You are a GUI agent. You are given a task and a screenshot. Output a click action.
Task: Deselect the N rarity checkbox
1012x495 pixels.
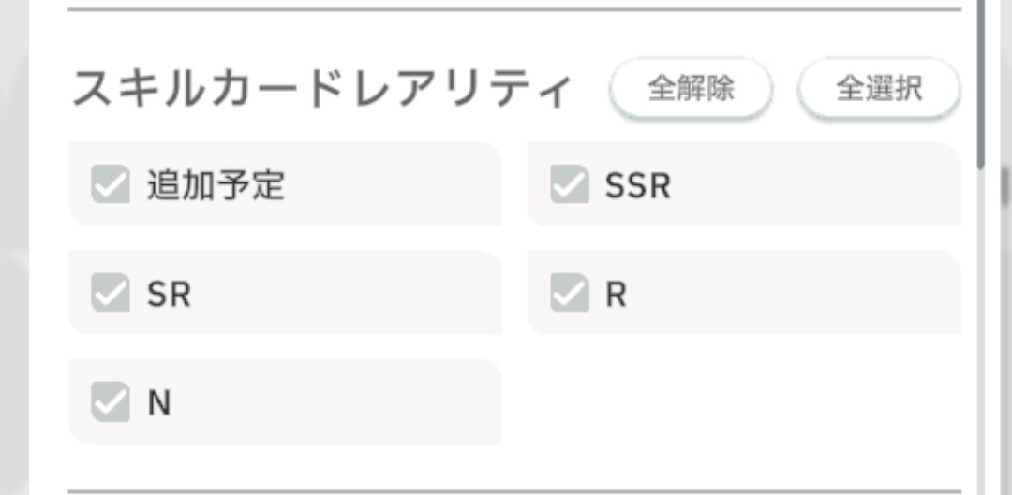point(110,402)
